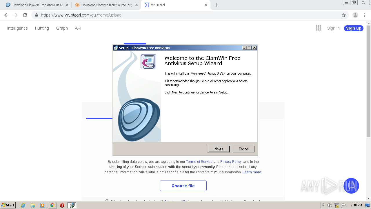Minimize the ClamWin setup window
This screenshot has width=371, height=209.
(244, 48)
